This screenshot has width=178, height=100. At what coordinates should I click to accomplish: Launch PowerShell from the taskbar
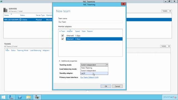[20, 97]
